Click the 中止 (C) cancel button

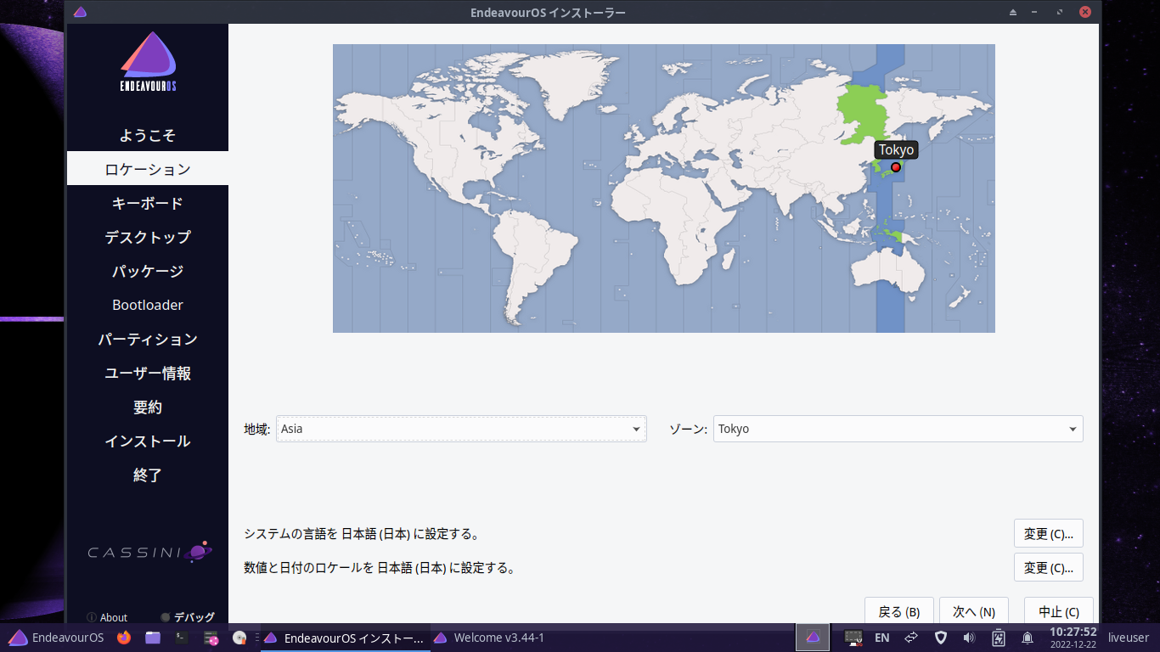coord(1059,611)
